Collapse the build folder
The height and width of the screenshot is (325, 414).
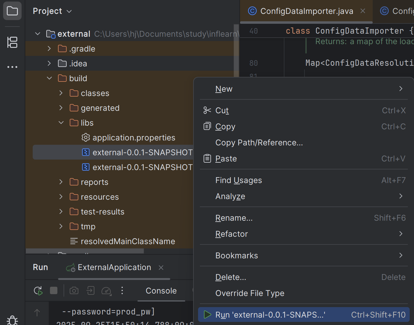click(49, 78)
